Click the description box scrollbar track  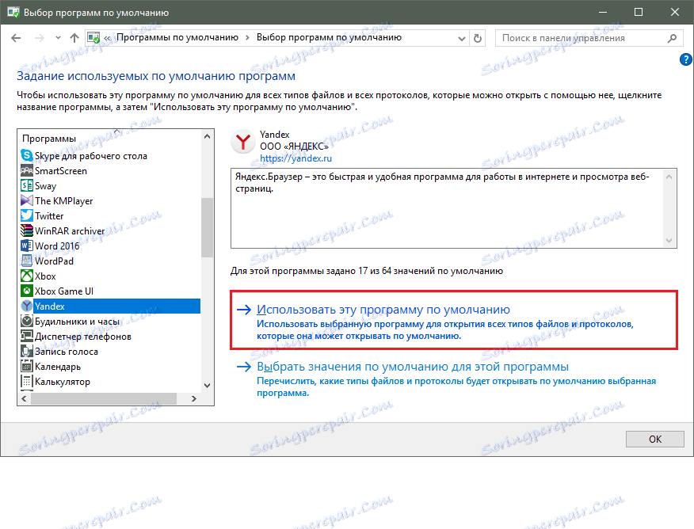pyautogui.click(x=669, y=208)
